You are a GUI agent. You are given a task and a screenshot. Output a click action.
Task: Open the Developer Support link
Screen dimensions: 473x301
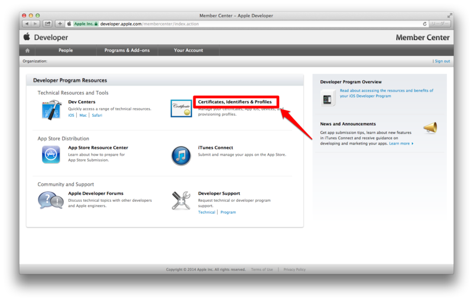(x=219, y=193)
